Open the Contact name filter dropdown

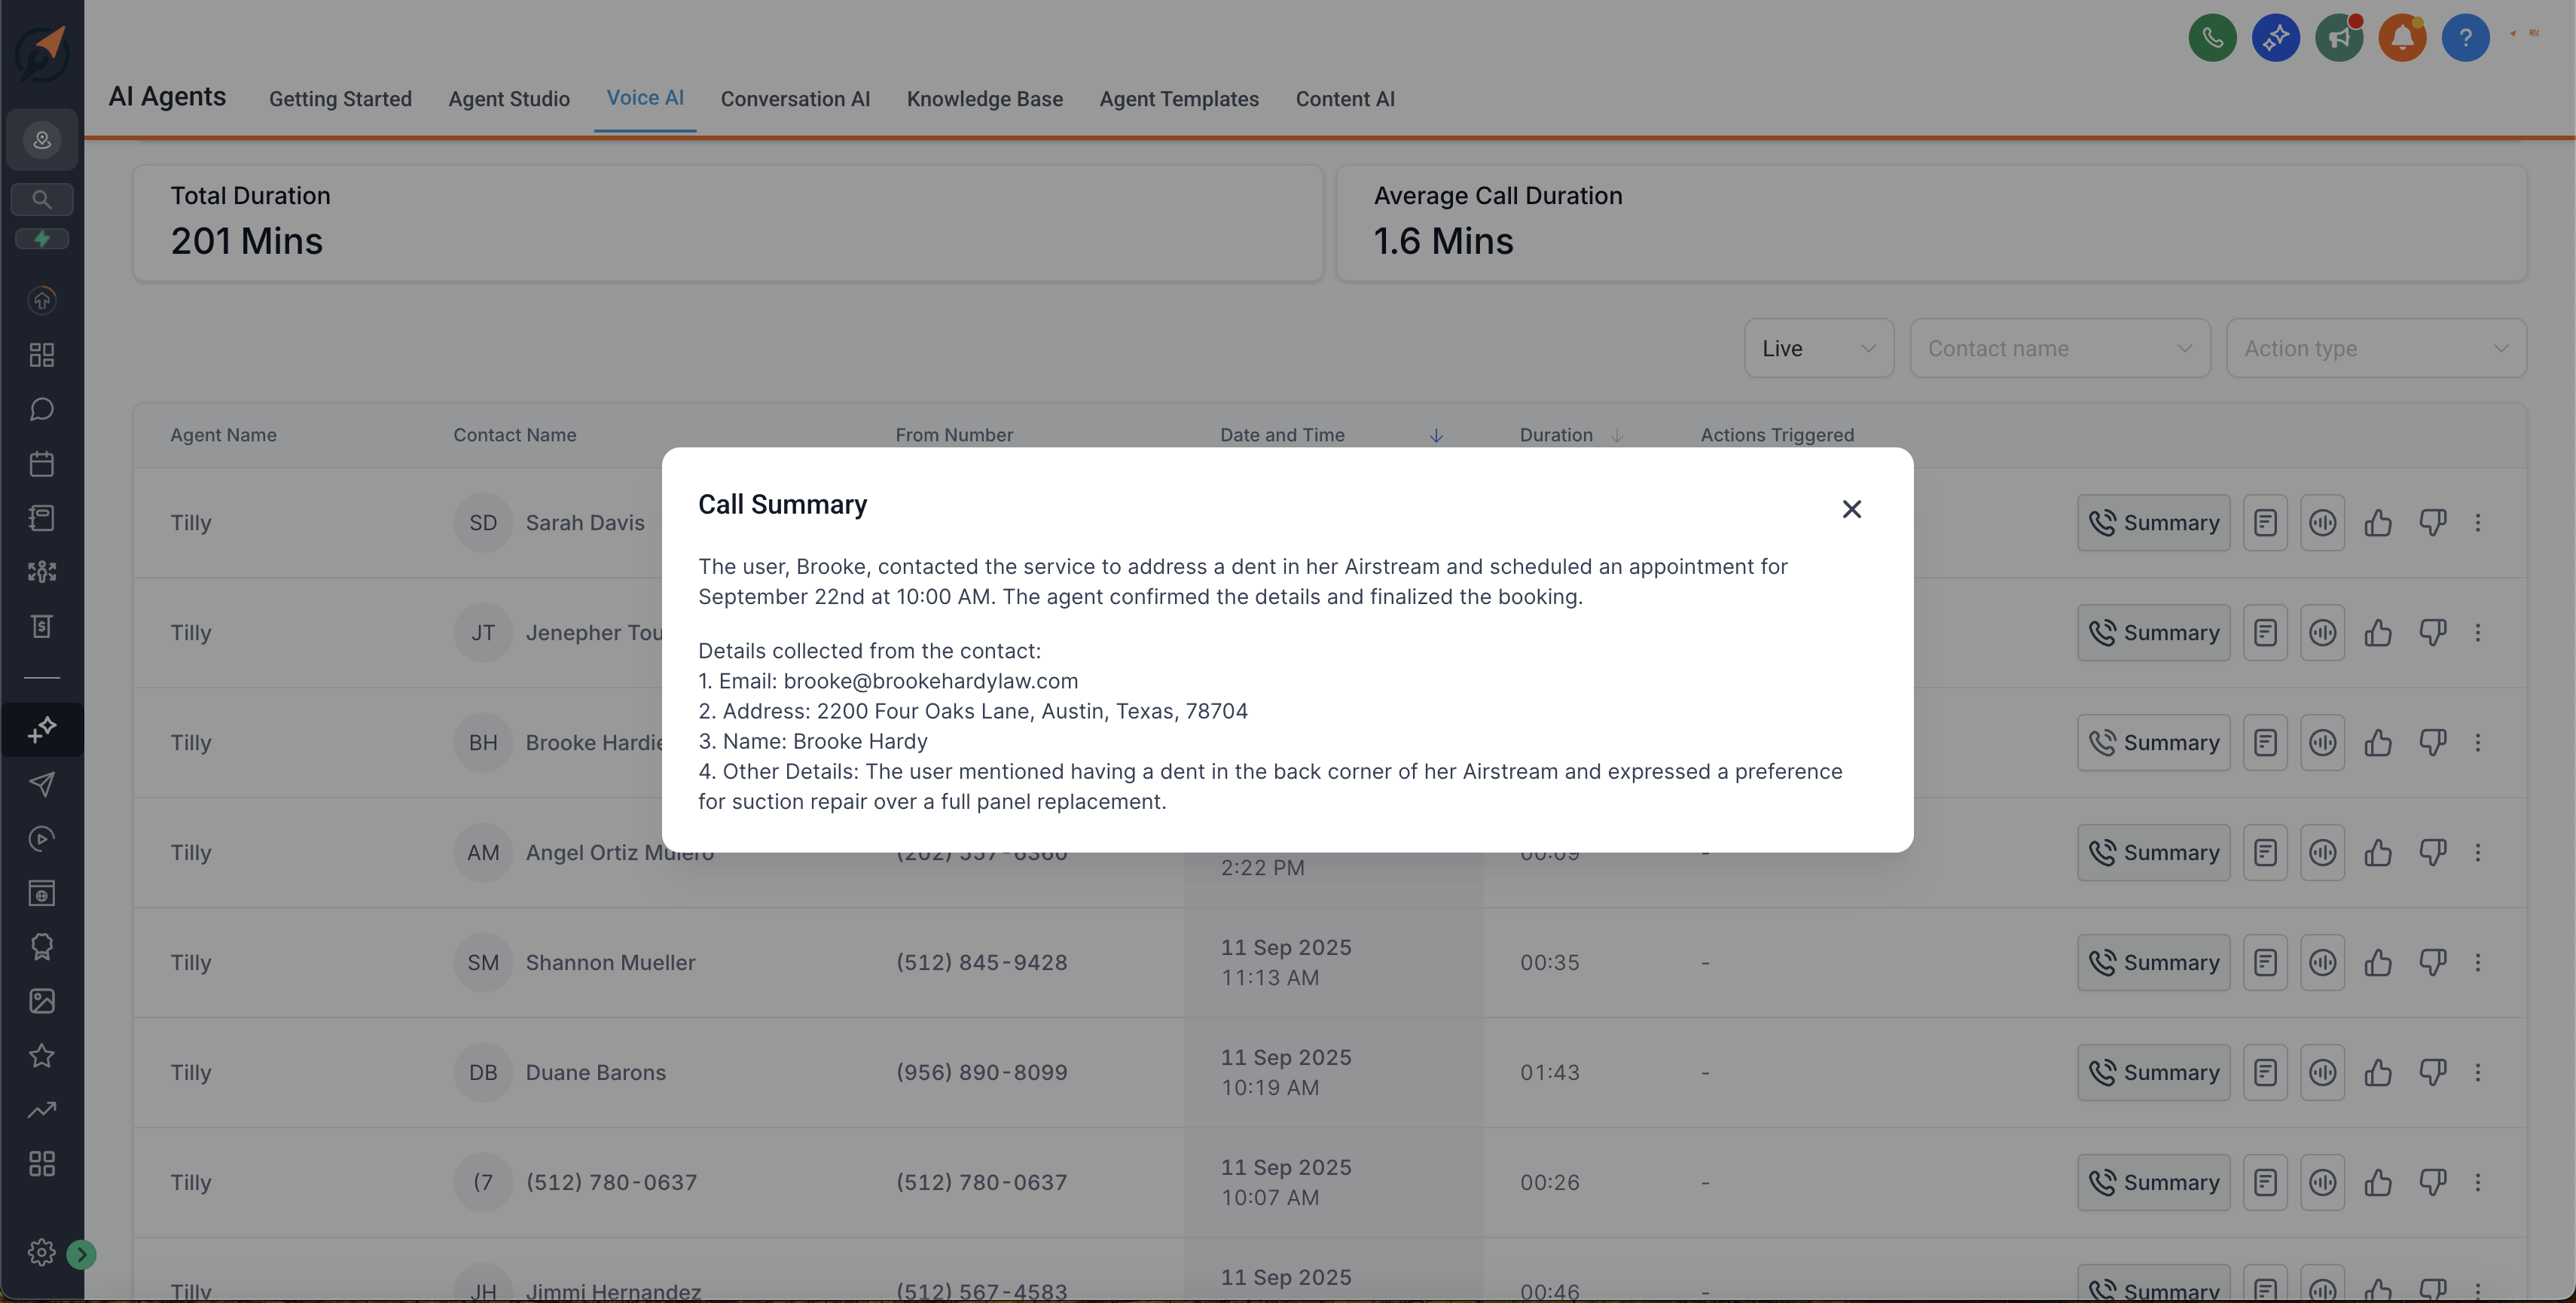[2060, 348]
